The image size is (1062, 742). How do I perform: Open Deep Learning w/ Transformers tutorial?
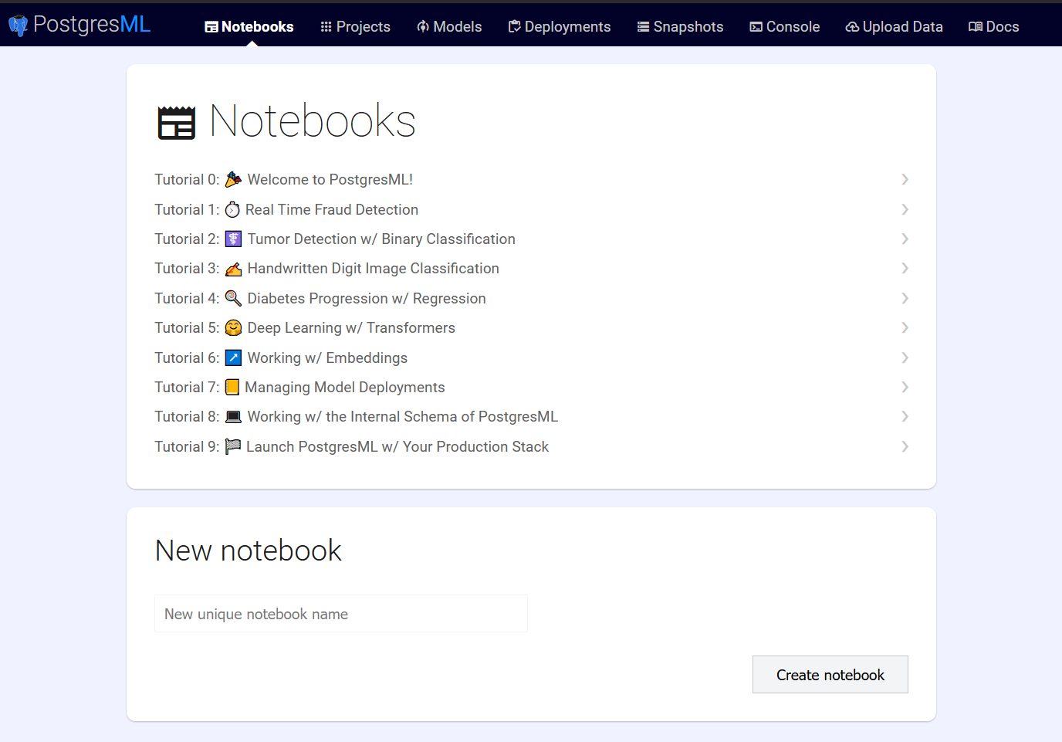(x=351, y=328)
